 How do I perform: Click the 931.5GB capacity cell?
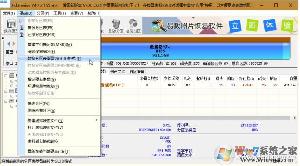tap(290, 85)
